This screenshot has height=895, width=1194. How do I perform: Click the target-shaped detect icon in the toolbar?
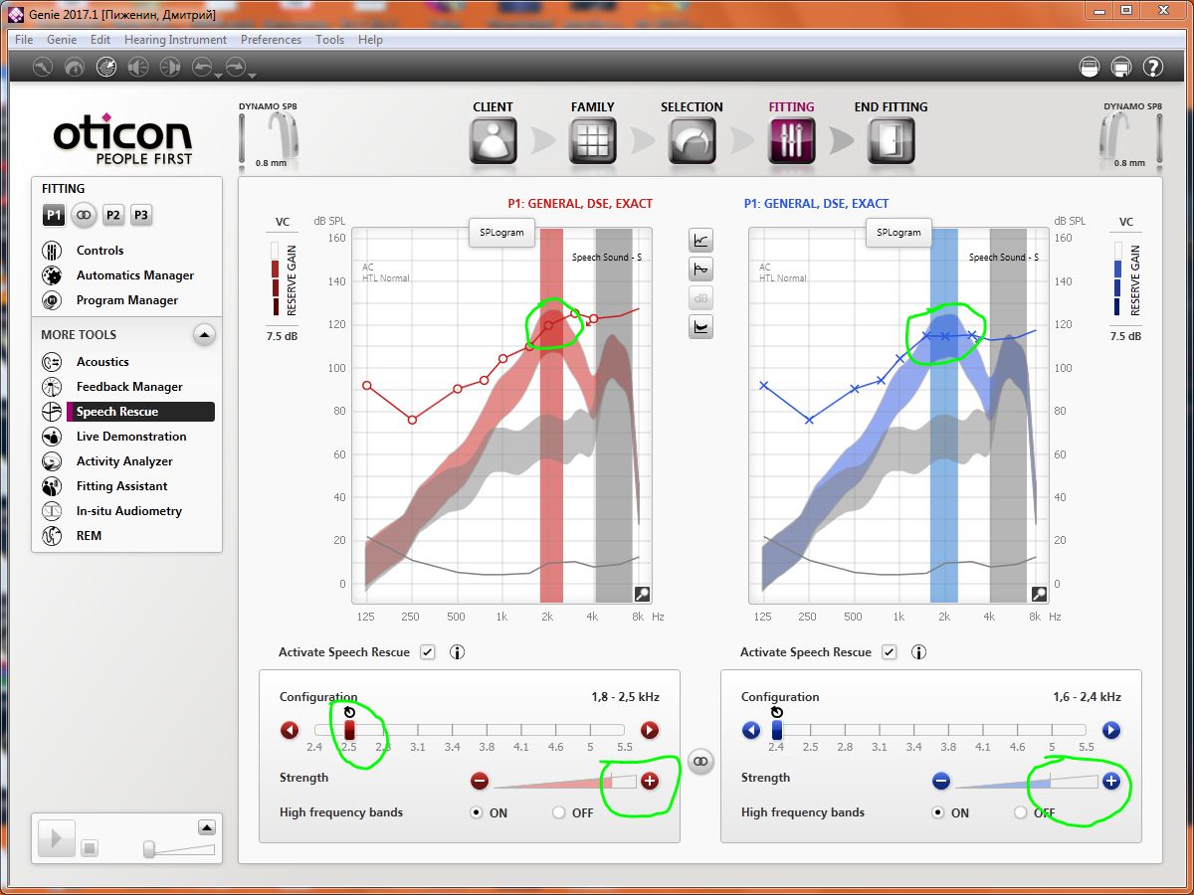click(105, 67)
